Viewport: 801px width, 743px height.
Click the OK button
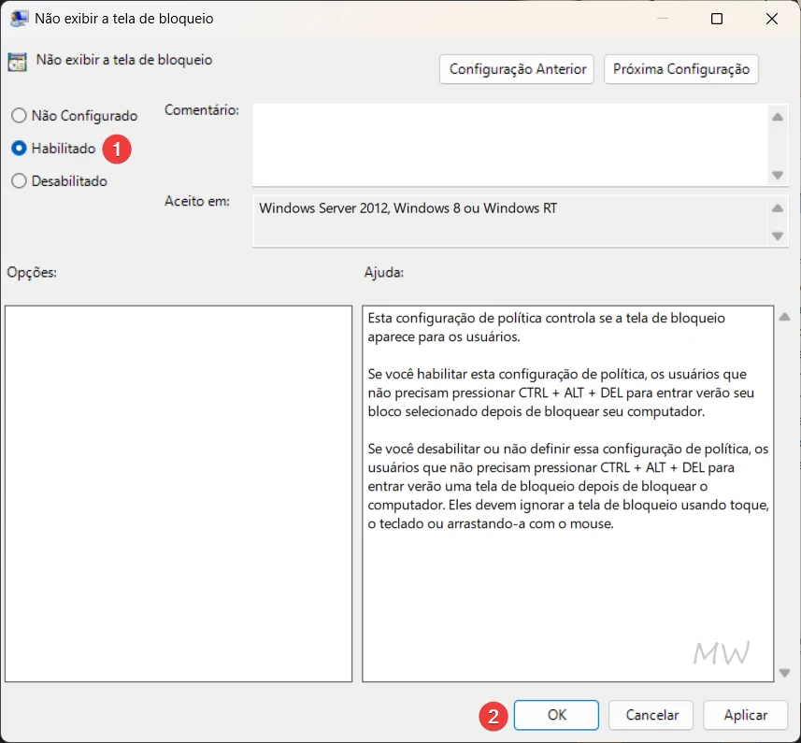tap(556, 714)
